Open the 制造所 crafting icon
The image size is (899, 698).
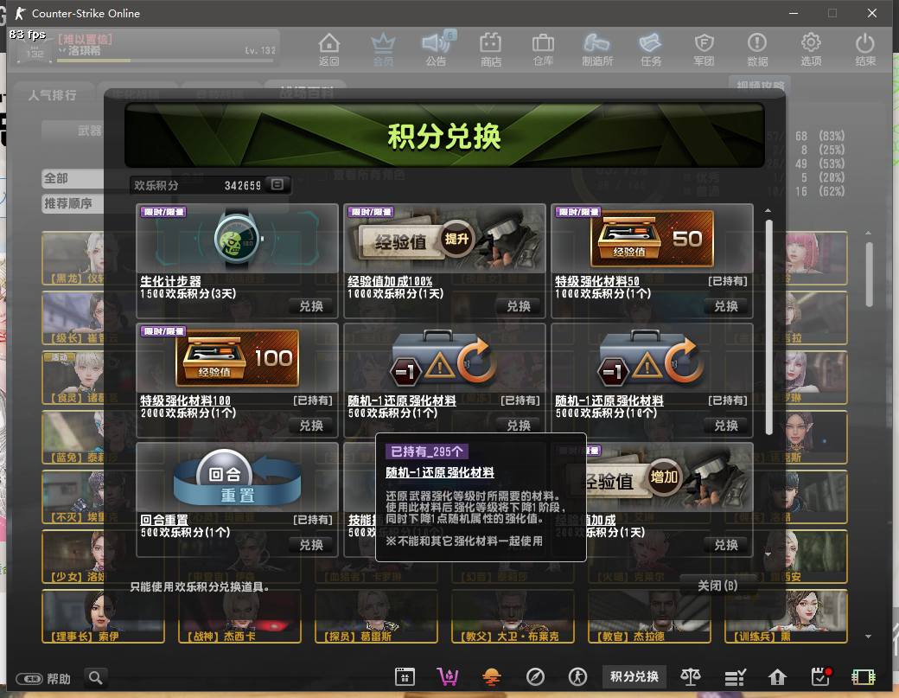tap(596, 49)
